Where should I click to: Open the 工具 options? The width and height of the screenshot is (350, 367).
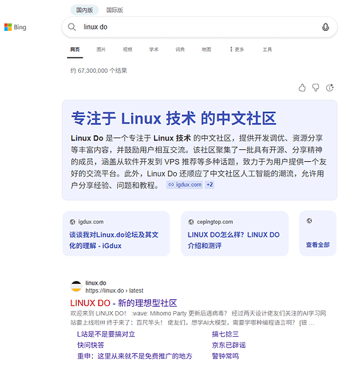tap(267, 49)
